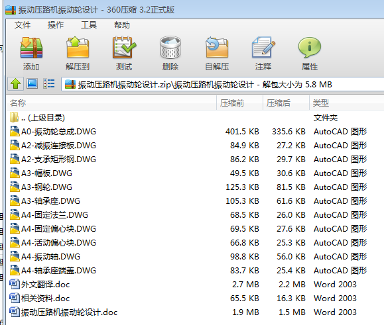
Task: Create a 自解压 self-extracting archive
Action: [217, 48]
